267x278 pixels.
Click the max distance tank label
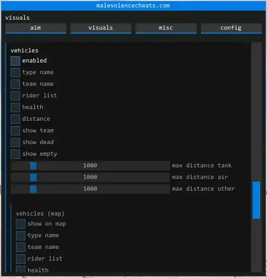pyautogui.click(x=201, y=166)
